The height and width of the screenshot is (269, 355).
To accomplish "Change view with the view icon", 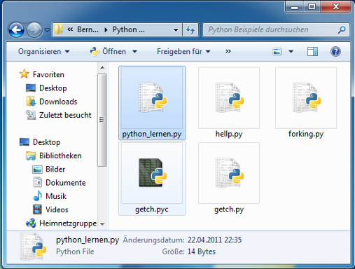I will [x=277, y=51].
